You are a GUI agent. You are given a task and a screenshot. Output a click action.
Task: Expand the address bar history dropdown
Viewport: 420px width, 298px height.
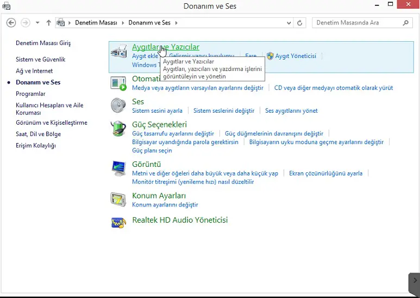(289, 23)
